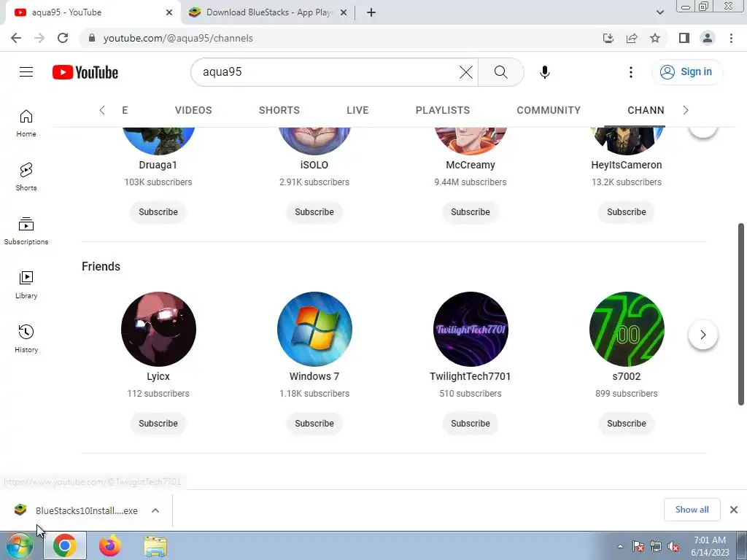Viewport: 747px width, 560px height.
Task: Click the YouTube logo
Action: [x=85, y=72]
